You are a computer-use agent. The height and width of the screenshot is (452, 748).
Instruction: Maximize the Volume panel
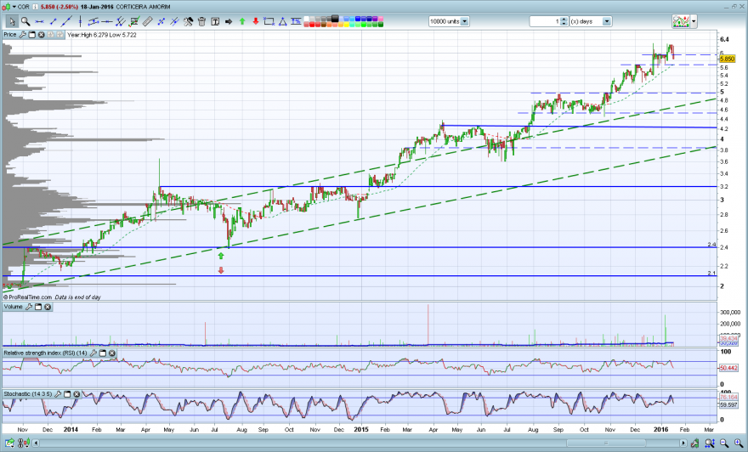click(38, 307)
